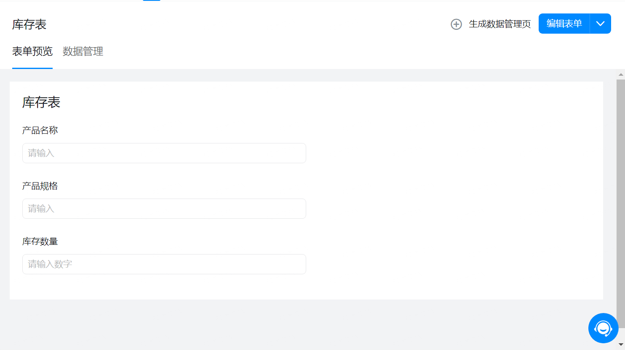Click the scrollbar up arrow
The image size is (625, 350).
621,74
